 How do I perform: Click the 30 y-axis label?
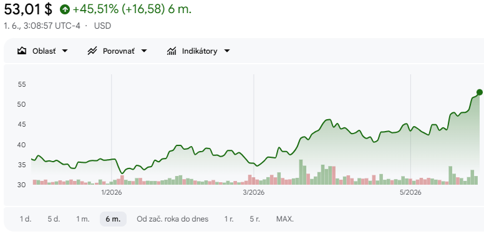coord(22,185)
